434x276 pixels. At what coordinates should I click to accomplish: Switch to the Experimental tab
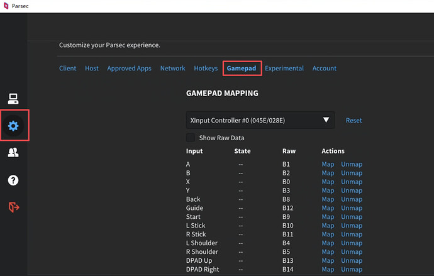click(x=284, y=69)
